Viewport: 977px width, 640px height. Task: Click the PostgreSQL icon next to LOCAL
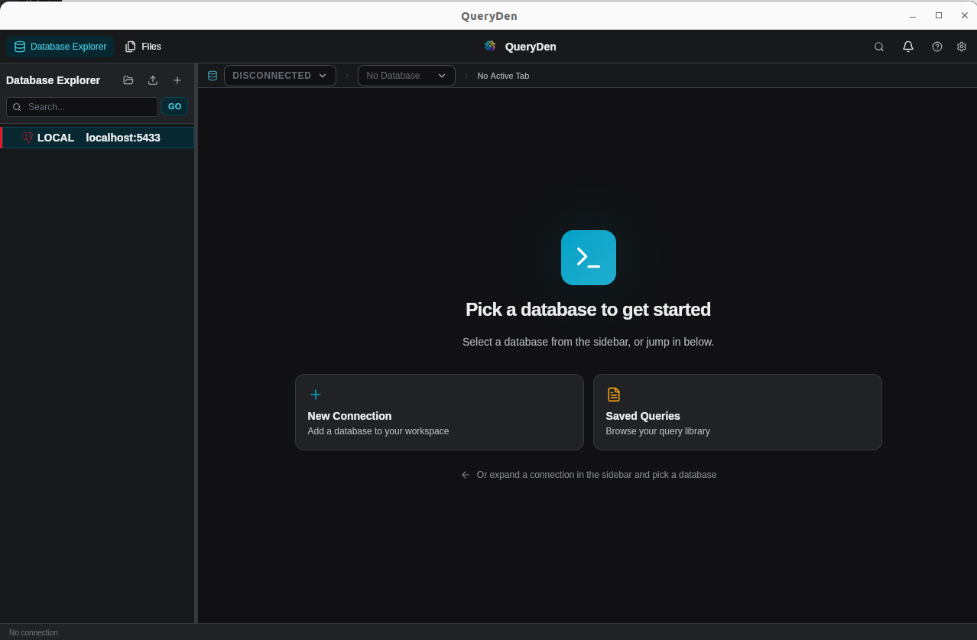pyautogui.click(x=28, y=138)
